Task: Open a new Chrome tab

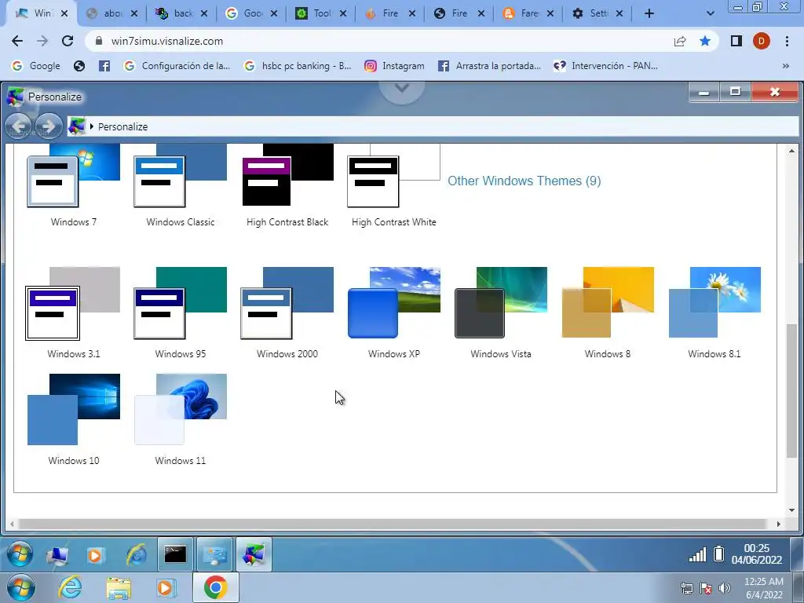Action: (x=649, y=13)
